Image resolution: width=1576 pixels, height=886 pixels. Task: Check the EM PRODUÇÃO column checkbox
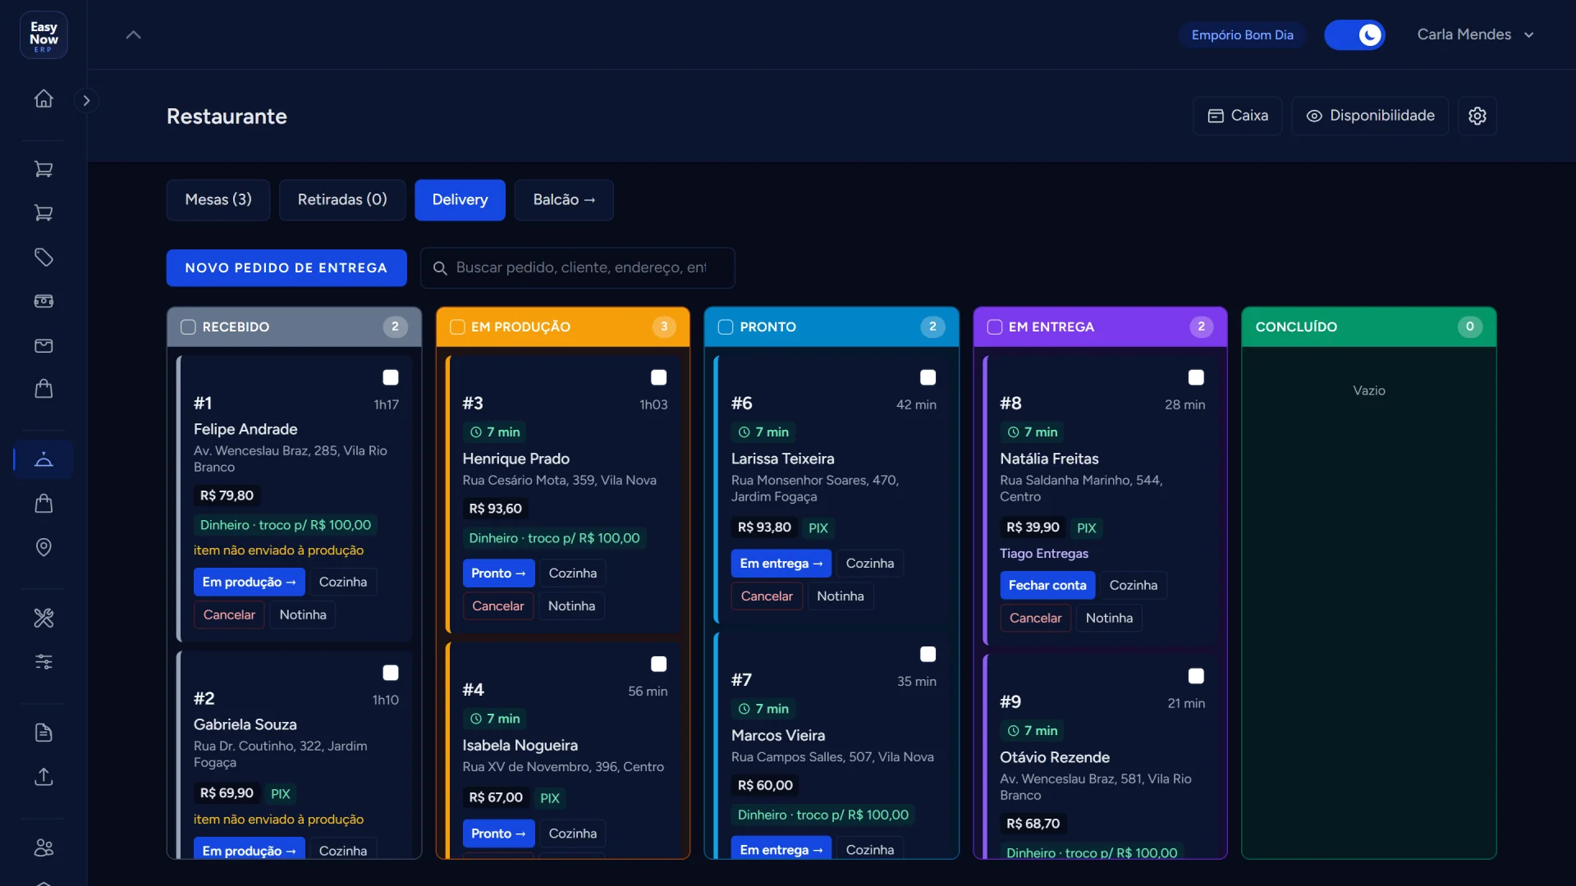(x=457, y=327)
